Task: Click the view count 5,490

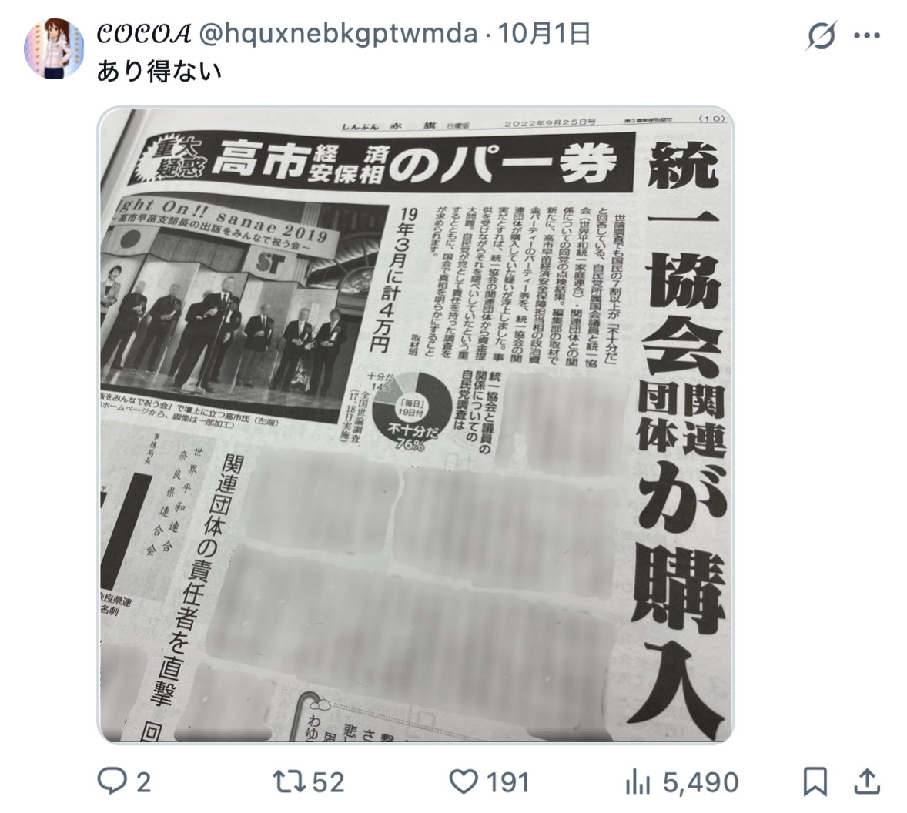Action: tap(701, 782)
